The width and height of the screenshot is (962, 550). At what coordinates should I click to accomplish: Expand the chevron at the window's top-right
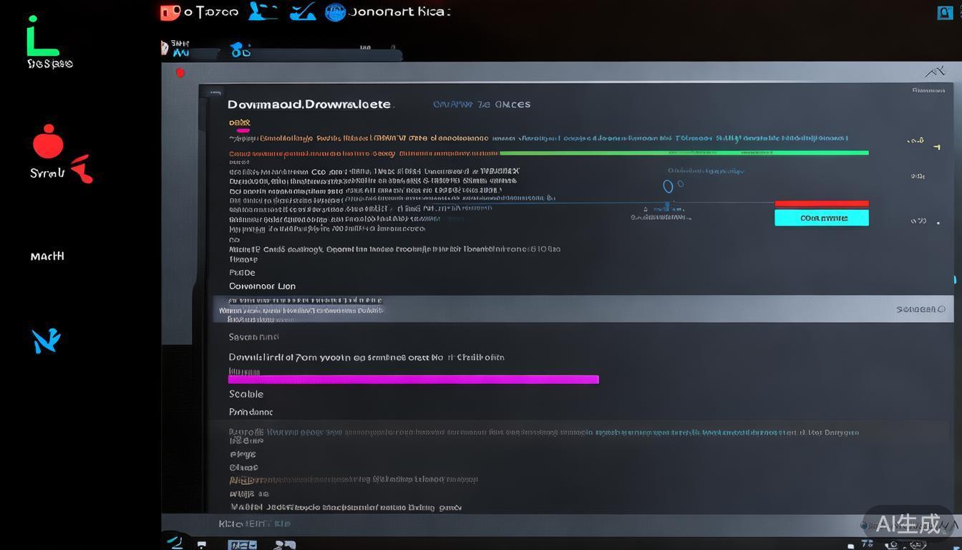(x=934, y=72)
